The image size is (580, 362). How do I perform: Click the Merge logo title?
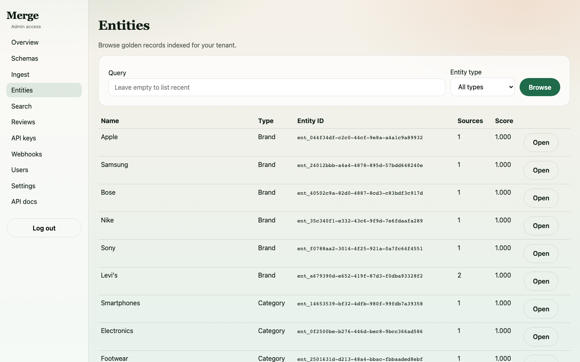[23, 16]
